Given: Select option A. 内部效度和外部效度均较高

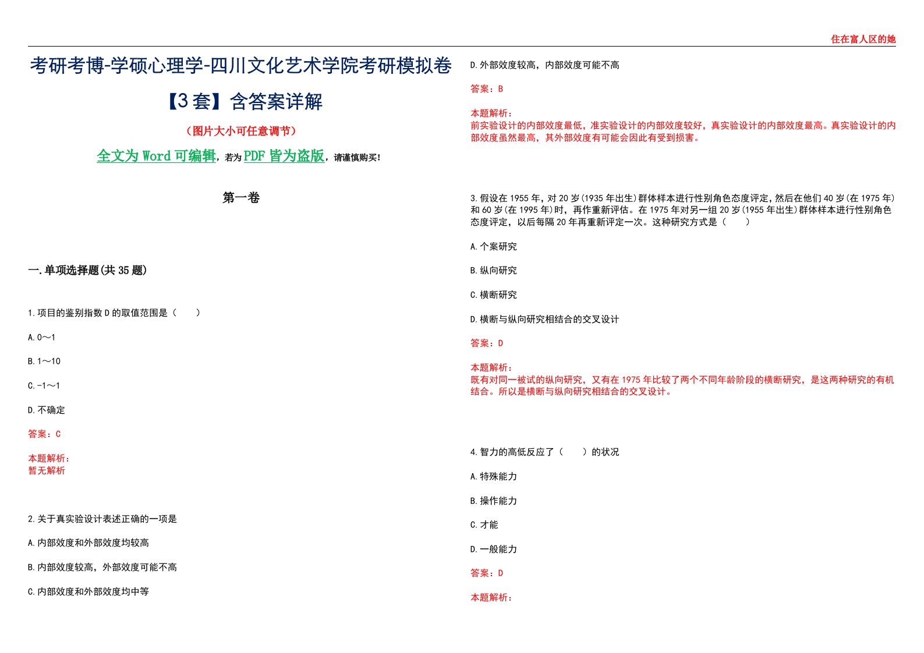Looking at the screenshot, I should pyautogui.click(x=88, y=543).
